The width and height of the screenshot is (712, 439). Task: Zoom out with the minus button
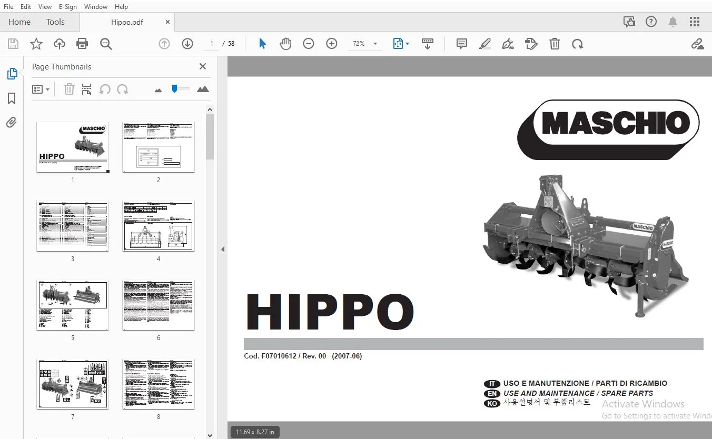pyautogui.click(x=309, y=44)
